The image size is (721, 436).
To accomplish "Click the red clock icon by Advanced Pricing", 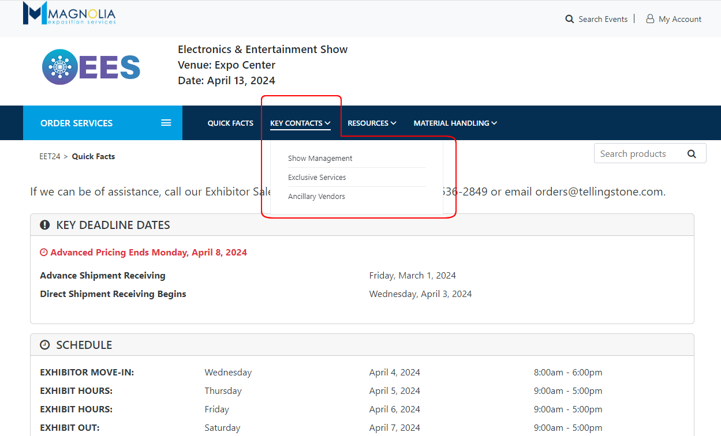I will click(x=44, y=253).
